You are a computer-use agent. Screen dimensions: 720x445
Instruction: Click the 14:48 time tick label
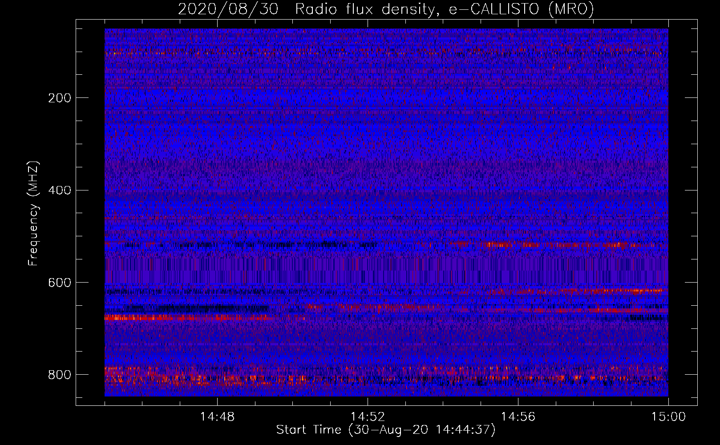click(x=217, y=417)
